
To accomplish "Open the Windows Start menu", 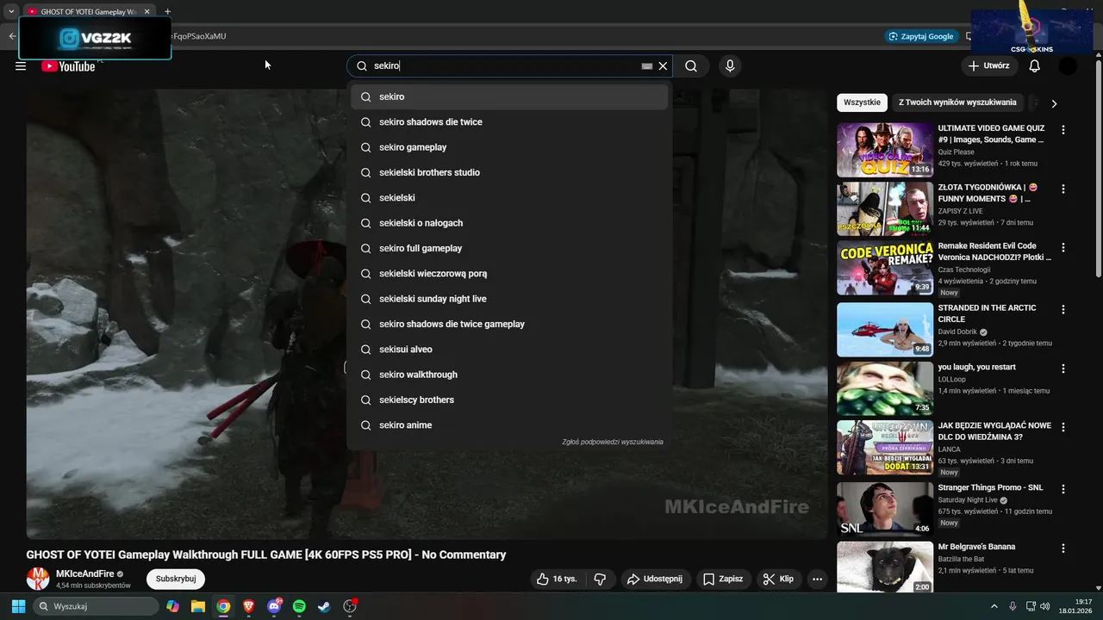I will pyautogui.click(x=18, y=606).
